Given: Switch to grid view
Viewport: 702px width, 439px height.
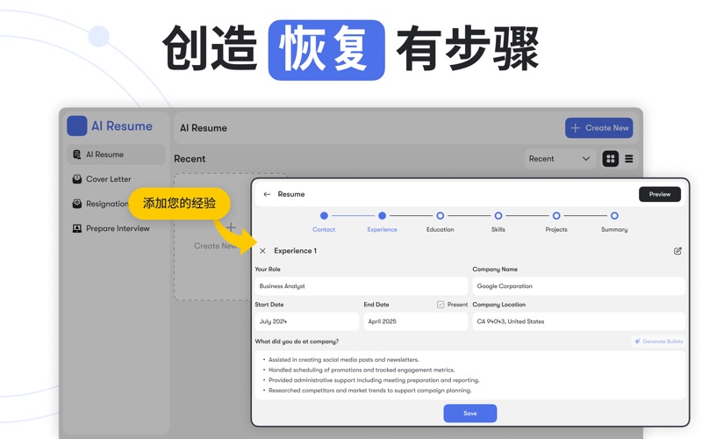Looking at the screenshot, I should (611, 159).
